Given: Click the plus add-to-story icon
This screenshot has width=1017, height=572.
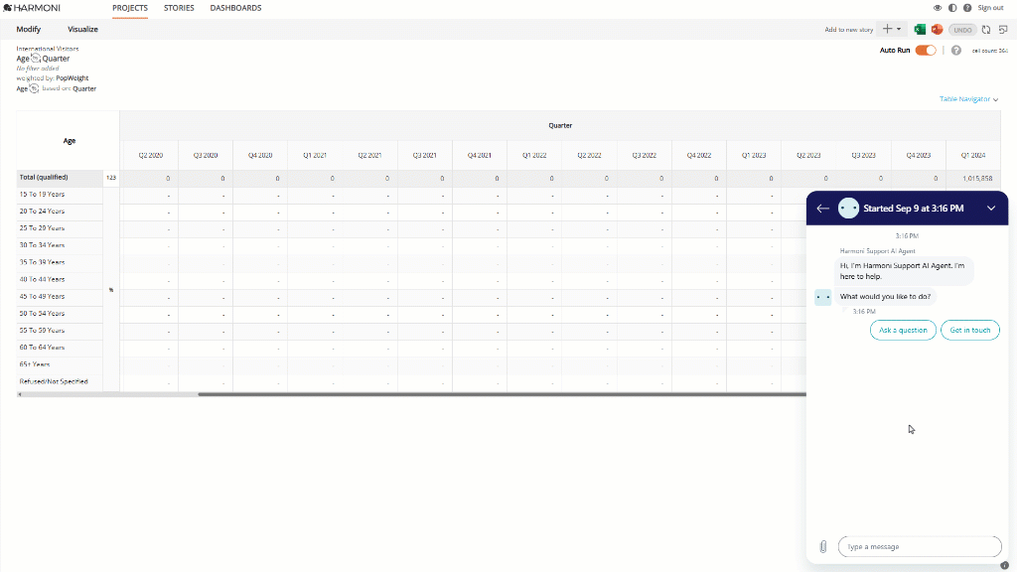Looking at the screenshot, I should click(887, 29).
